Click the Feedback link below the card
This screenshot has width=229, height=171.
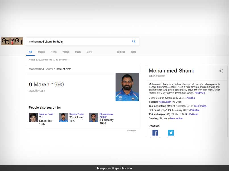pyautogui.click(x=132, y=131)
